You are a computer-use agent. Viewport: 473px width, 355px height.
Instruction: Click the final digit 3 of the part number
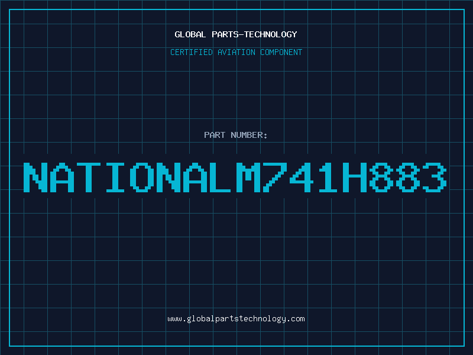[x=435, y=177]
